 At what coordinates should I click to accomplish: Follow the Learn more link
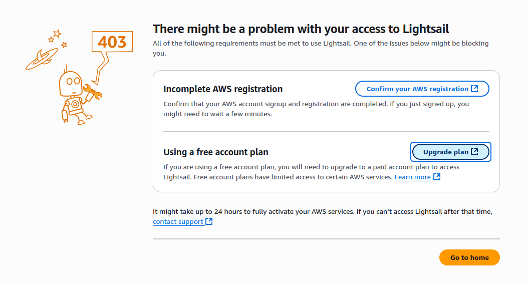413,177
